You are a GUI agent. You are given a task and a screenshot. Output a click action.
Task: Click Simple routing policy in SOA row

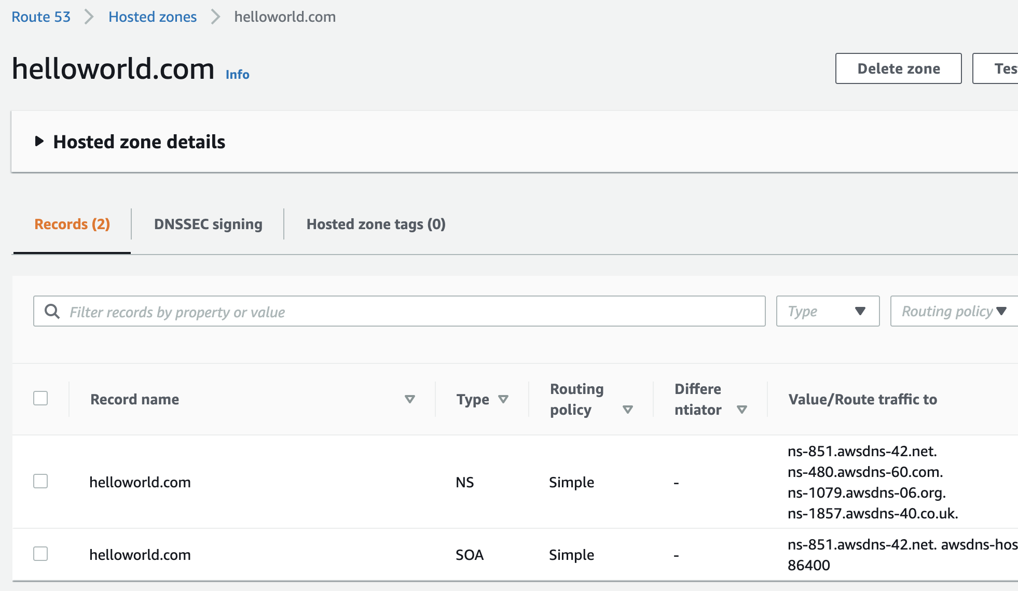(x=572, y=555)
